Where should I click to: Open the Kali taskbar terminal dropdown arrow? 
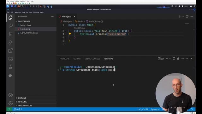[24, 6]
